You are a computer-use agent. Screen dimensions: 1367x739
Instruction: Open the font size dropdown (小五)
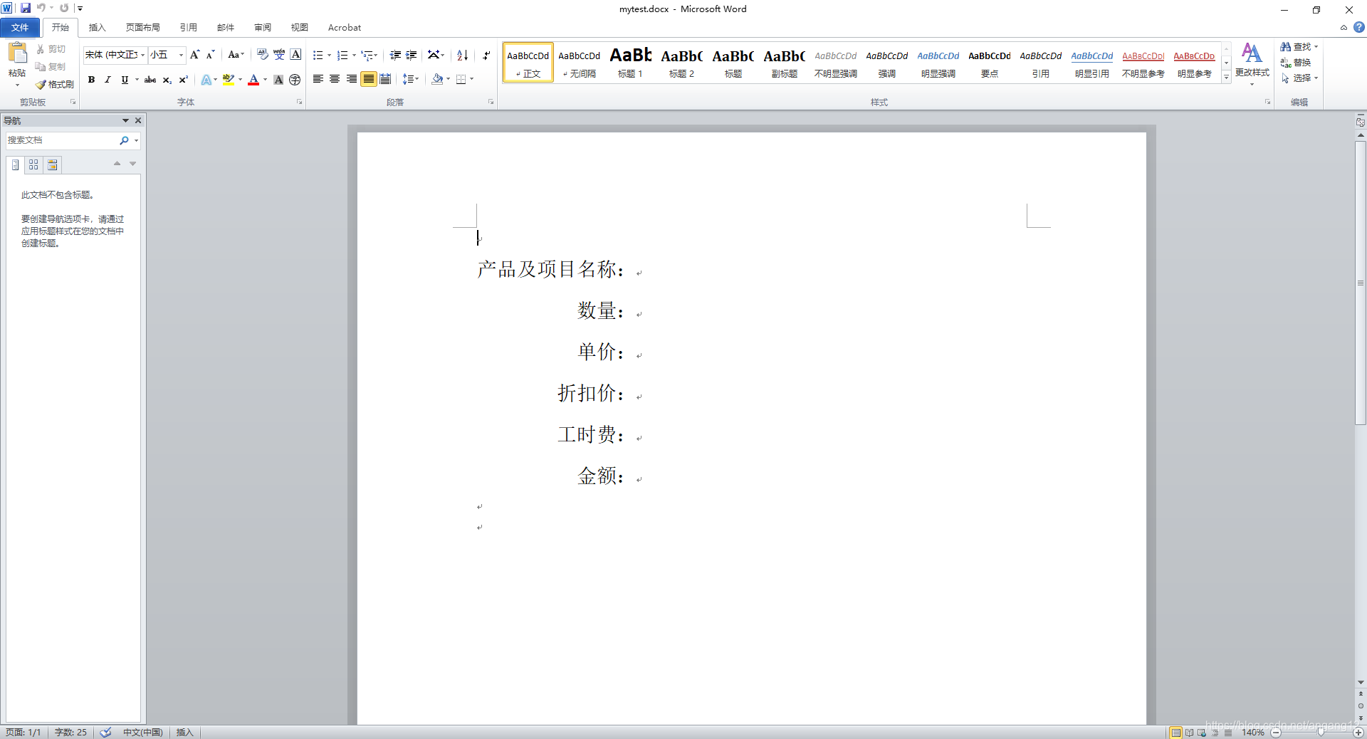pos(182,55)
